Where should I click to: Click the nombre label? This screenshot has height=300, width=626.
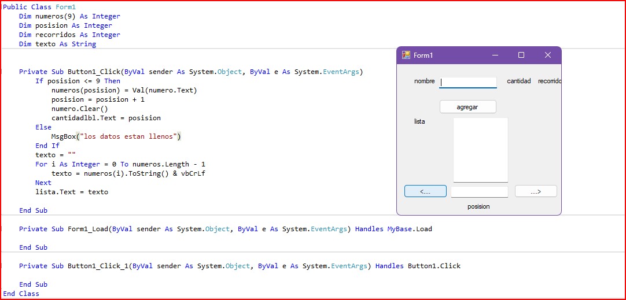424,82
